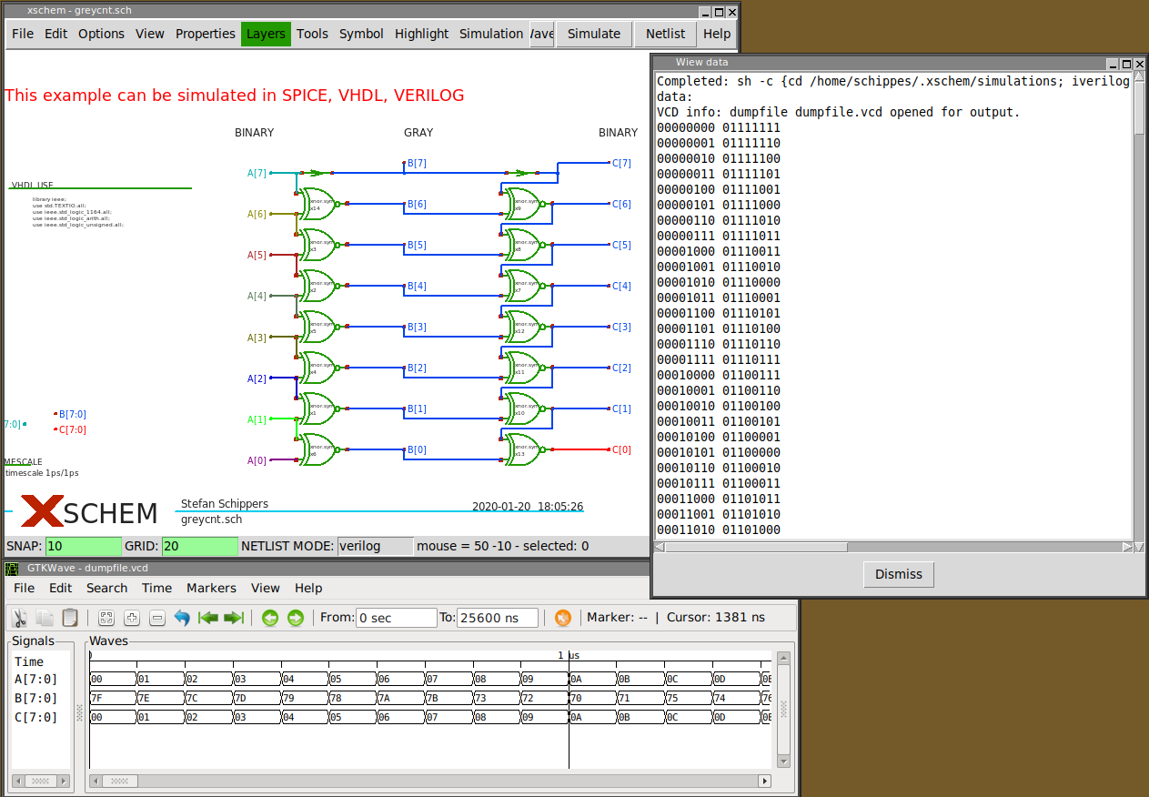Screen dimensions: 1149x797
Task: Click the orange Reload waveform icon
Action: click(x=562, y=618)
